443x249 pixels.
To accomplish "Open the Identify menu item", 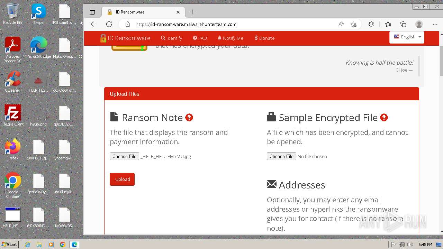I will point(172,38).
